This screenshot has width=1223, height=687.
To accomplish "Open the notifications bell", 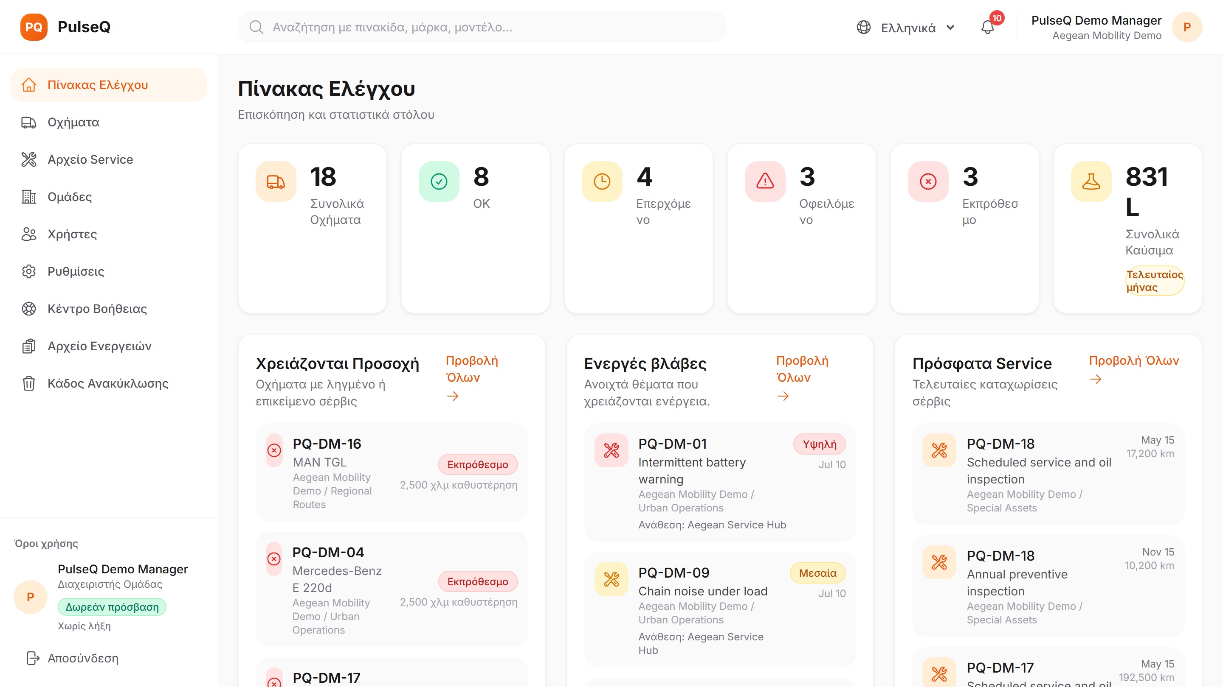I will tap(987, 27).
